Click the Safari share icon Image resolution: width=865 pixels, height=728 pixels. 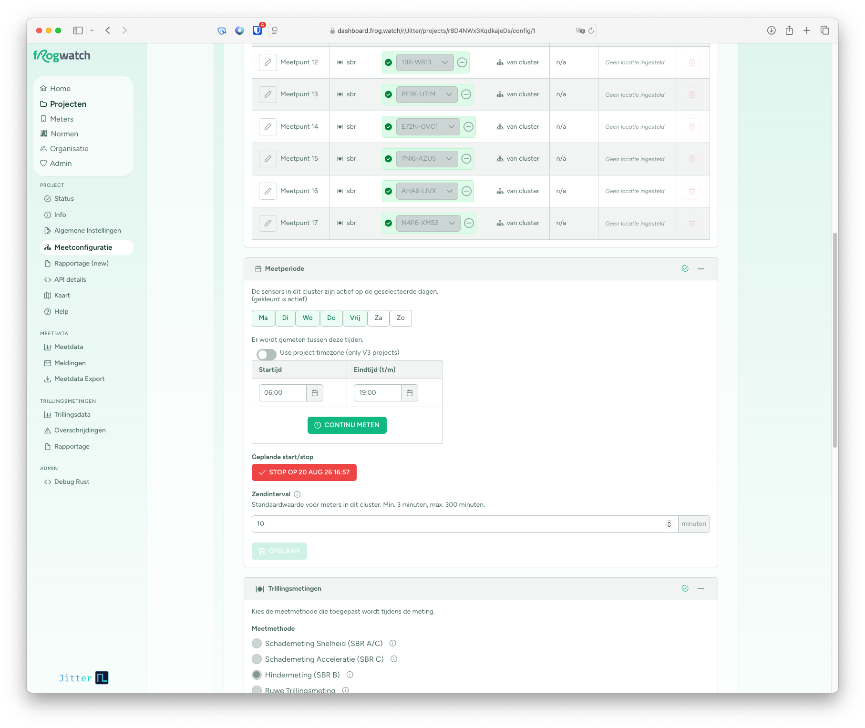click(x=789, y=31)
